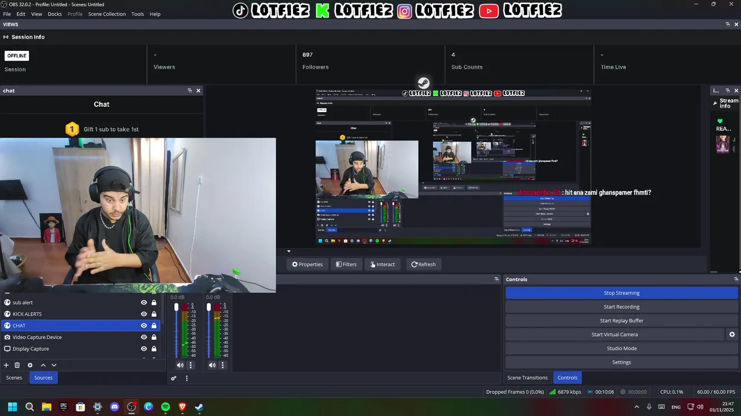Unlock the sub alert source

[x=154, y=303]
